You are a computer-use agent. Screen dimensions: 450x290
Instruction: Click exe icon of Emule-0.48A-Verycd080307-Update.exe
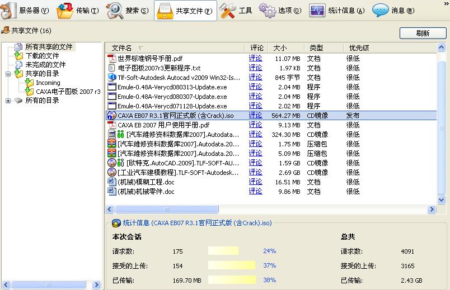point(111,96)
